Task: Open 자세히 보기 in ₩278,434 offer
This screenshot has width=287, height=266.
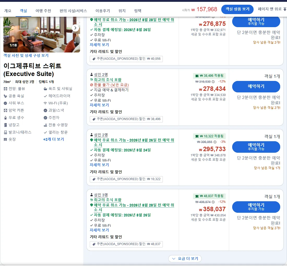Action: (x=99, y=105)
